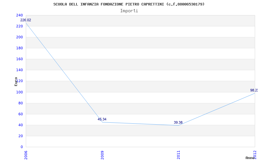Click the 2009 x-axis label
Screen dimensions: 258x161
tap(102, 155)
